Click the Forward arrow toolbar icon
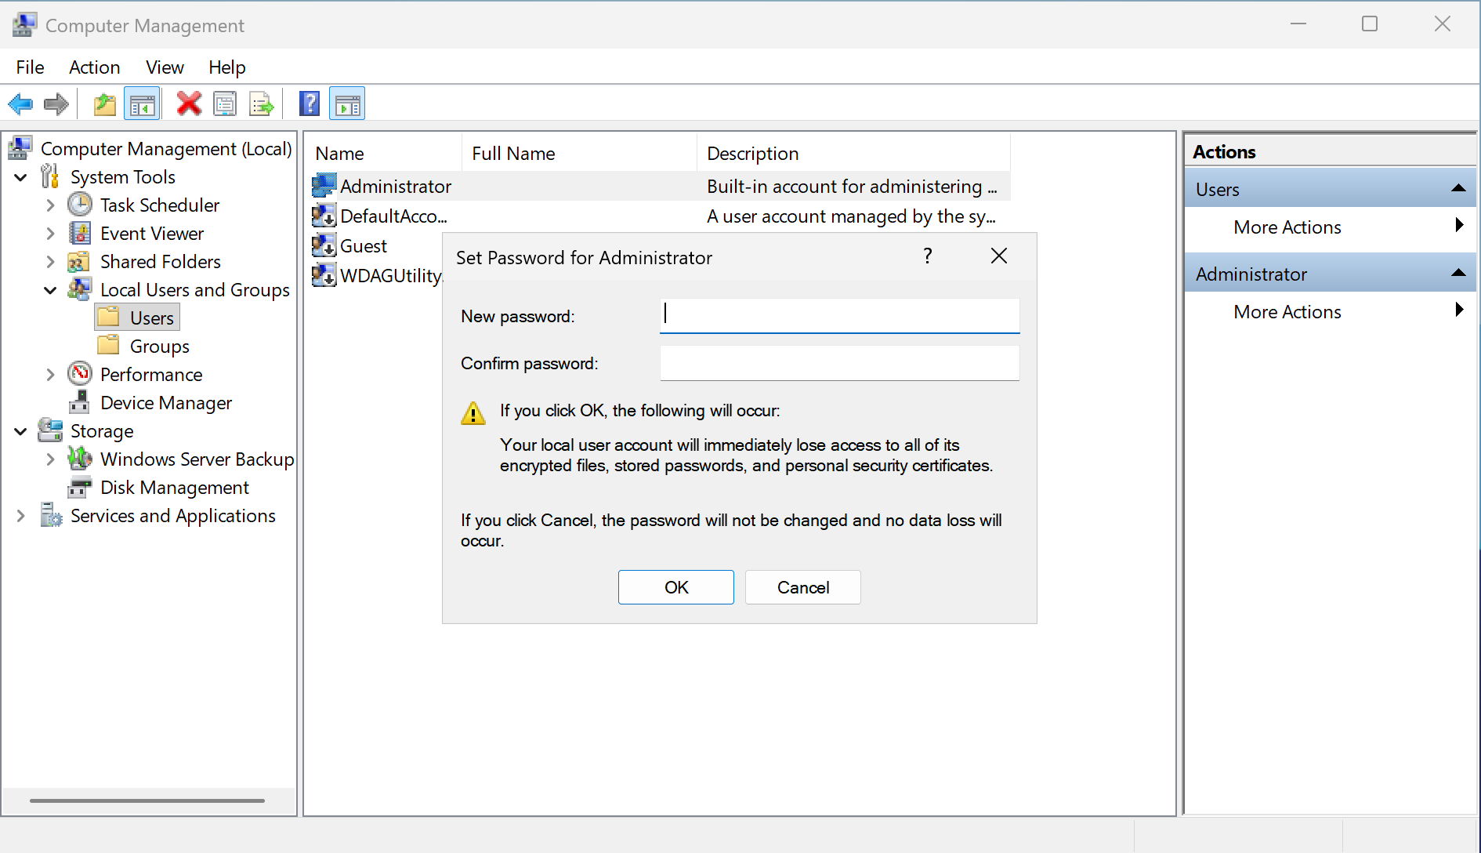This screenshot has height=853, width=1481. (56, 103)
